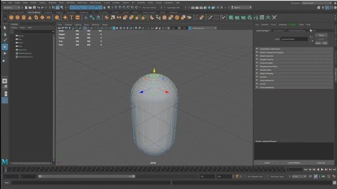Click the Load Attributes button
The height and width of the screenshot is (189, 337).
click(x=294, y=163)
